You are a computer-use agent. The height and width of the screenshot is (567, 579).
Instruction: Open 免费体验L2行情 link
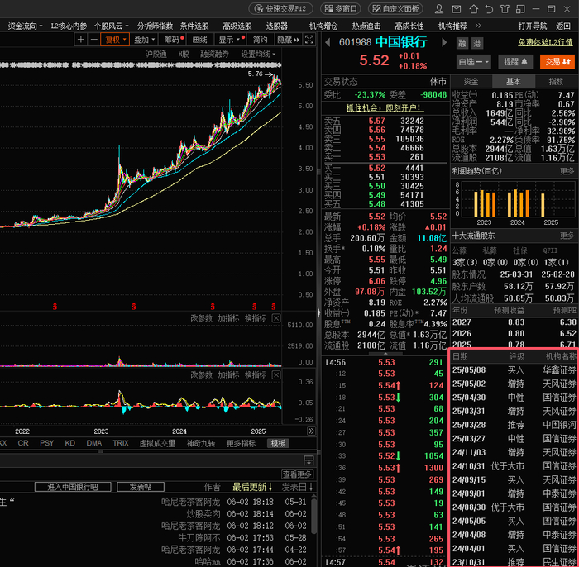[x=545, y=42]
